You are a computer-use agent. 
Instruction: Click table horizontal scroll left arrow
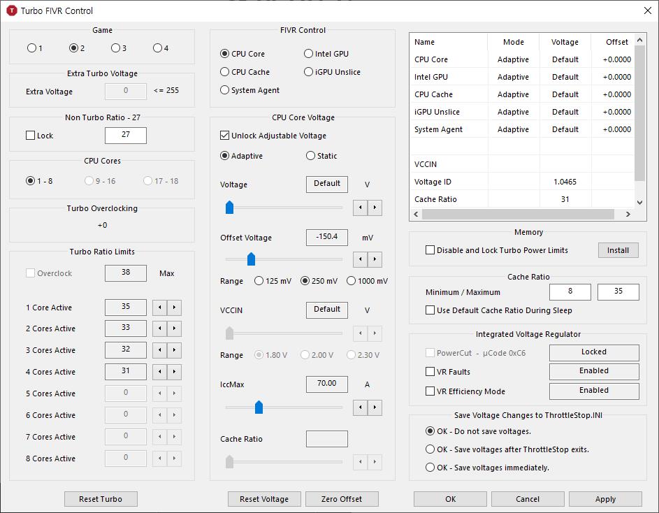(416, 214)
